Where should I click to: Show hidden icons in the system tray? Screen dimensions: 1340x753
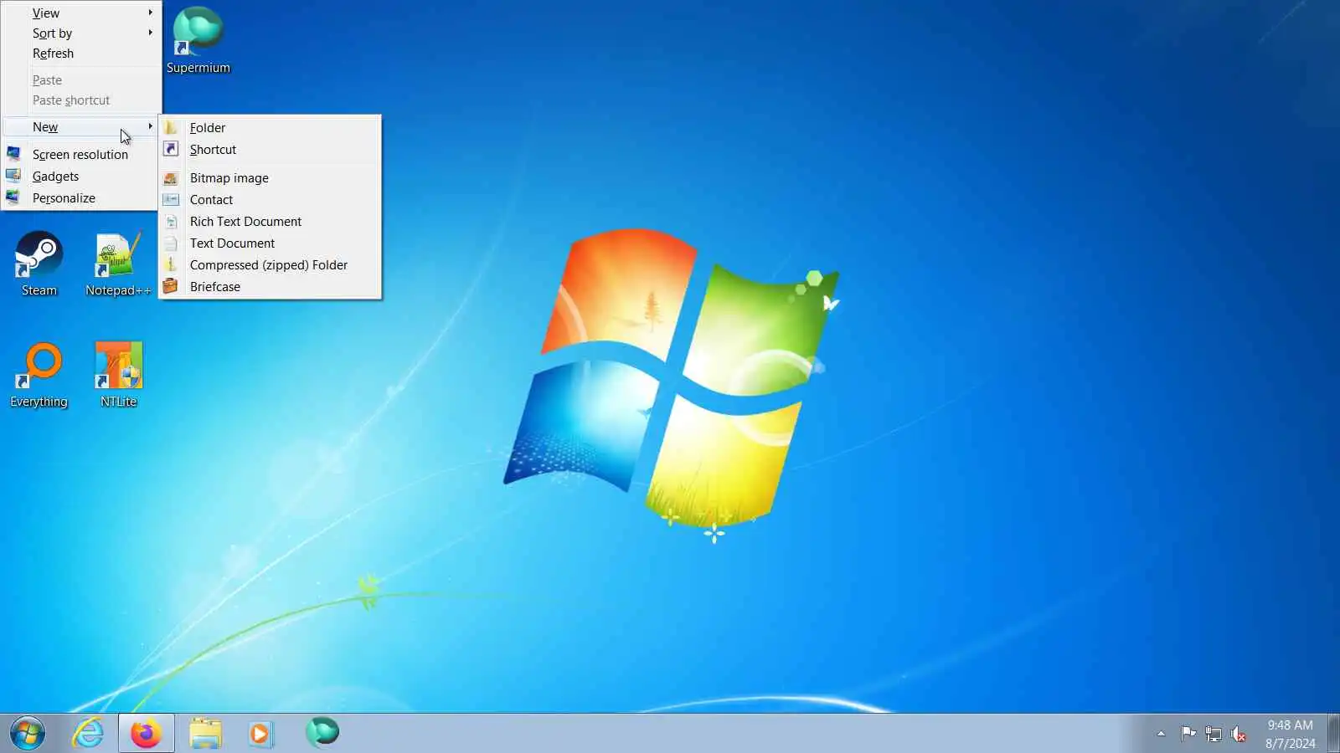(1161, 734)
